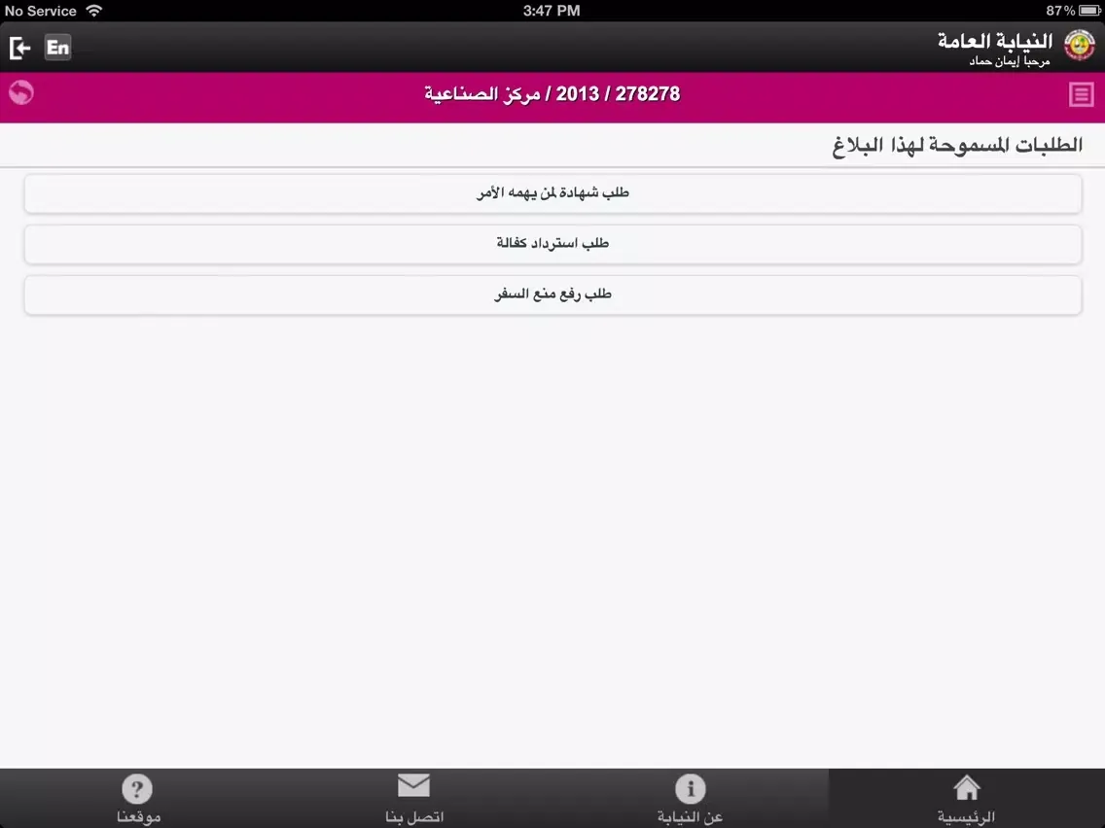The width and height of the screenshot is (1105, 828).
Task: Select طلب شهادة لمن يهمه الأمر
Action: 552,193
